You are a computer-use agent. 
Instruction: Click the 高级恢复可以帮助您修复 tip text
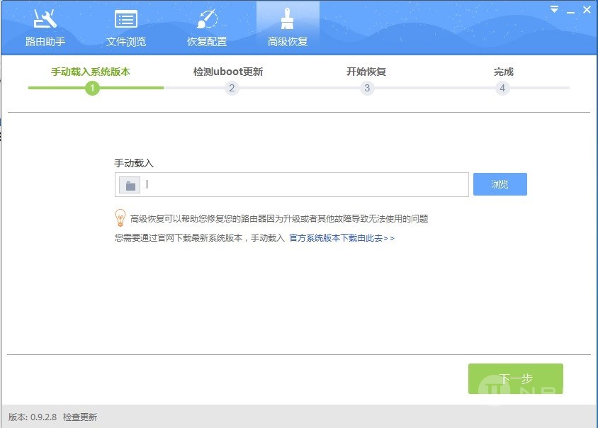[279, 218]
